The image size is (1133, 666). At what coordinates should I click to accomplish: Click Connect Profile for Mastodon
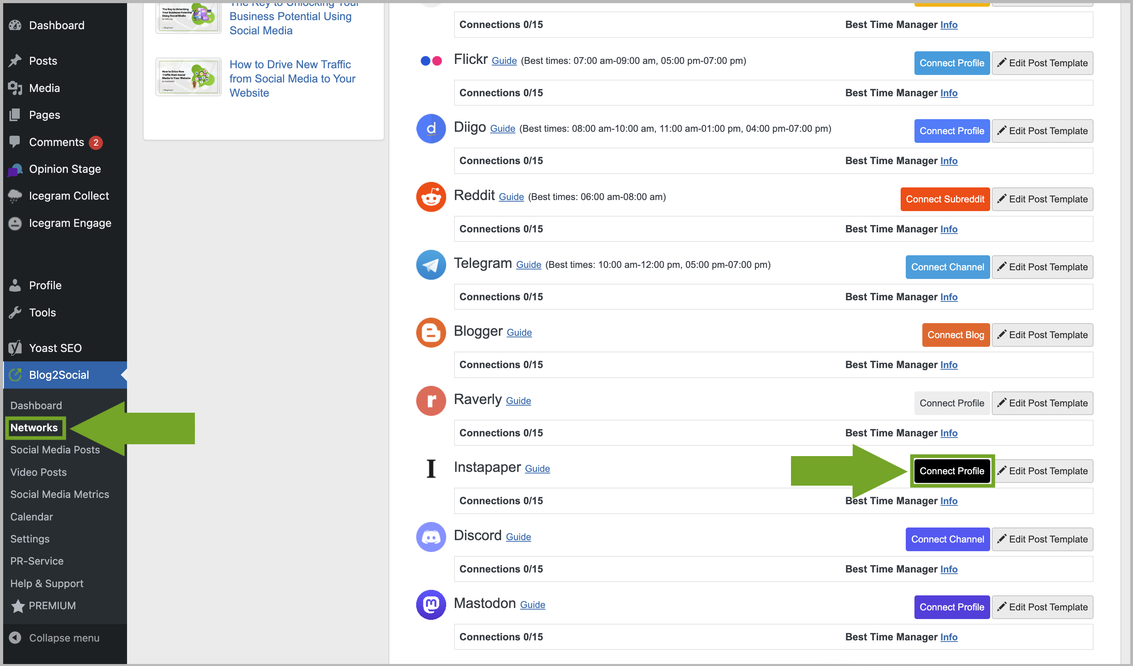[952, 607]
